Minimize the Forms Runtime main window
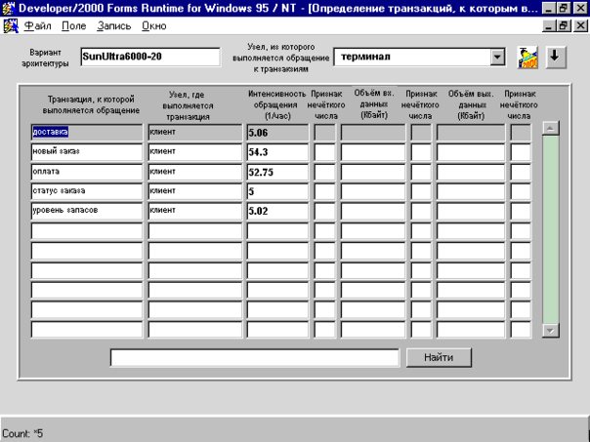Screen dimensions: 590x442 pos(549,8)
